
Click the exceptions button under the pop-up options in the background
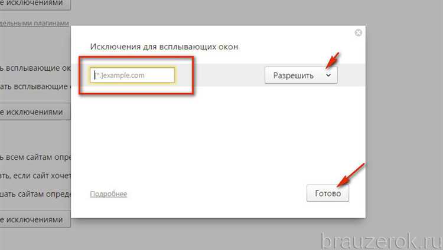click(x=35, y=112)
